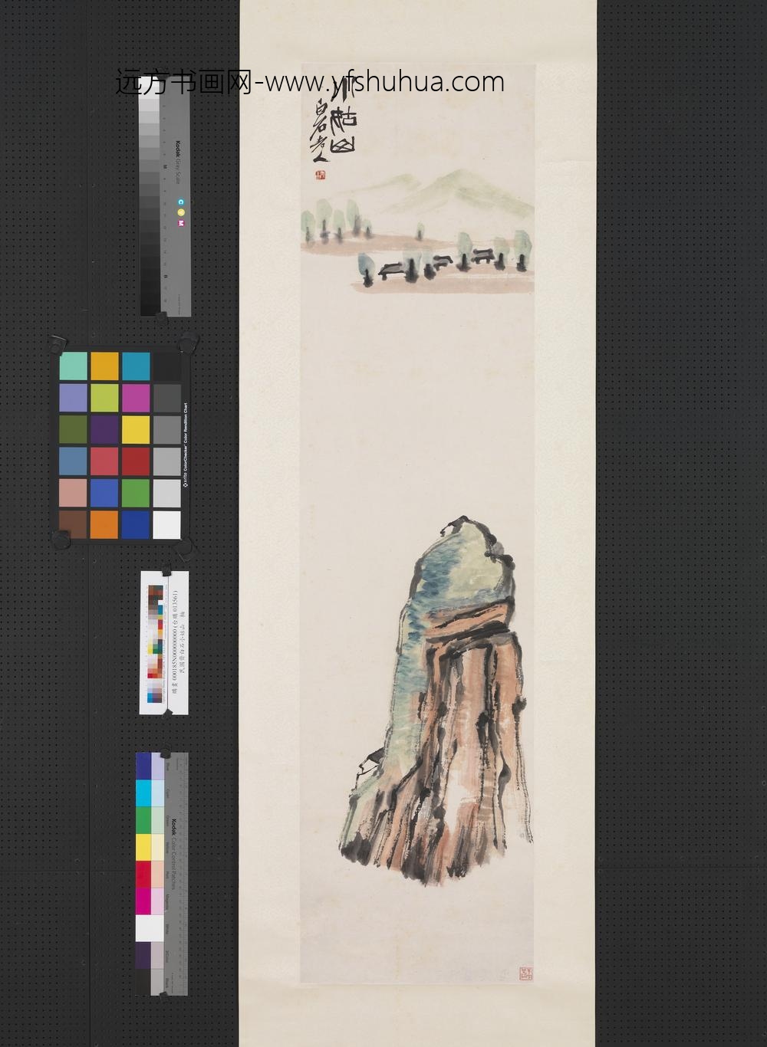Click the mint green ColorChecker patch
Image resolution: width=767 pixels, height=1047 pixels.
coord(74,366)
